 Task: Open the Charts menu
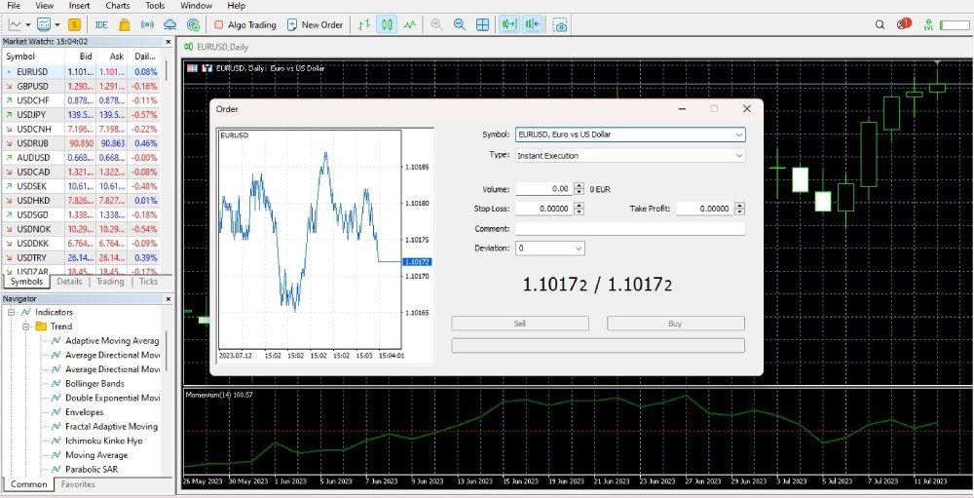pos(118,6)
